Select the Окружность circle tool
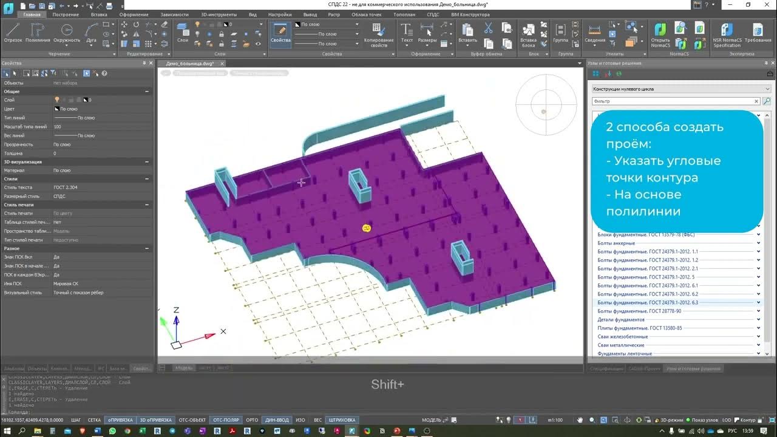 point(66,33)
